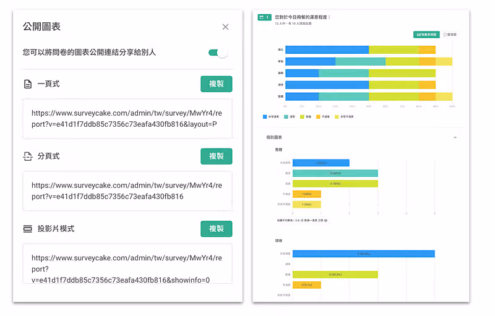495x316 pixels.
Task: Click the top row of the stacked bar chart
Action: [361, 49]
